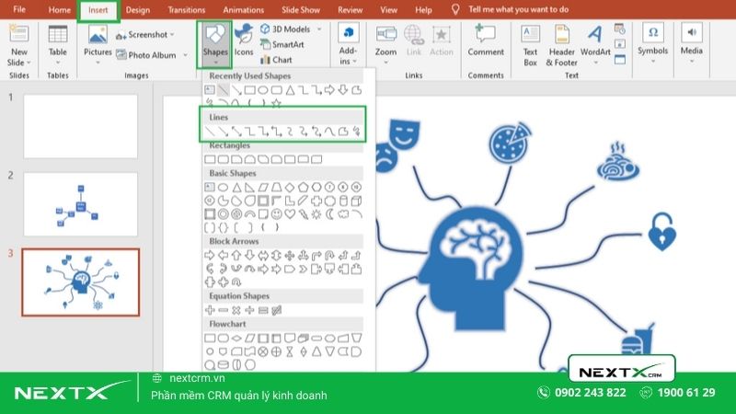The width and height of the screenshot is (736, 414).
Task: Select the Animations tab
Action: 243,10
